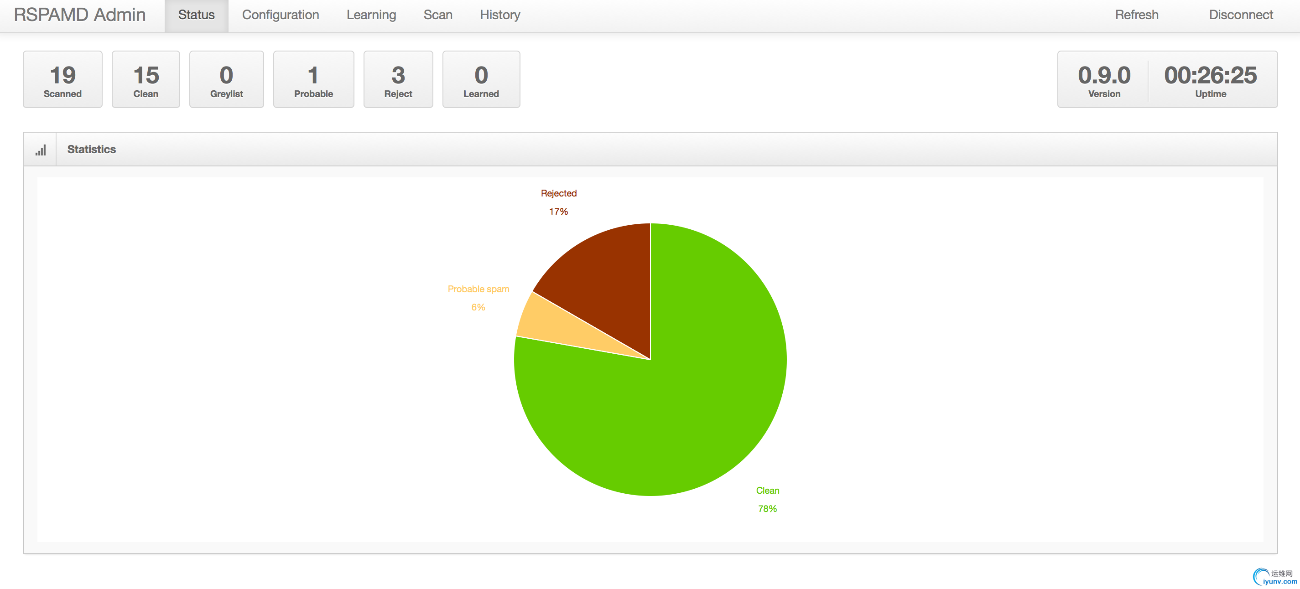
Task: Select the 3 Reject counter box
Action: tap(398, 80)
